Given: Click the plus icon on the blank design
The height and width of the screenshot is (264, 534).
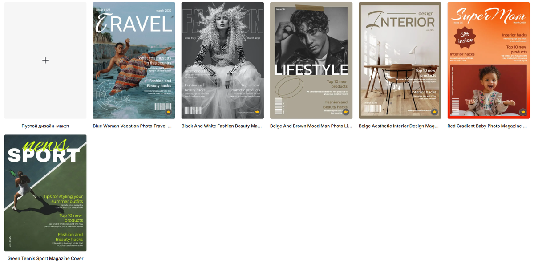Looking at the screenshot, I should point(45,60).
